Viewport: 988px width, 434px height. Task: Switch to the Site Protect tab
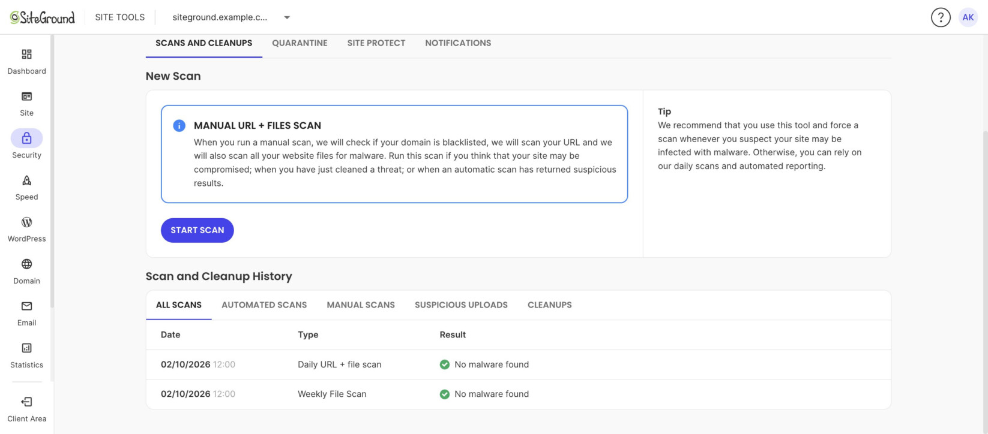tap(376, 43)
